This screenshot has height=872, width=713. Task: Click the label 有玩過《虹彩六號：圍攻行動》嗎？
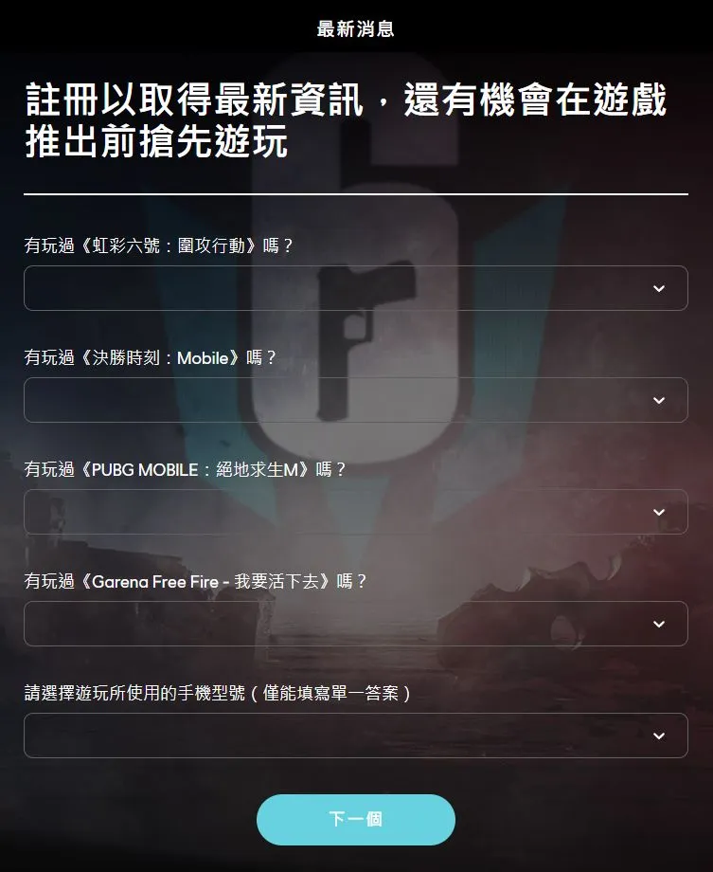click(159, 245)
